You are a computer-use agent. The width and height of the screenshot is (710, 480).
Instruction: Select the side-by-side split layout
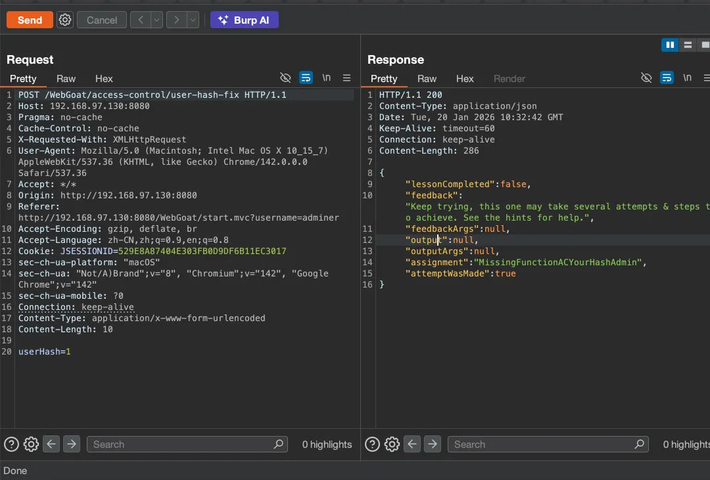point(670,45)
